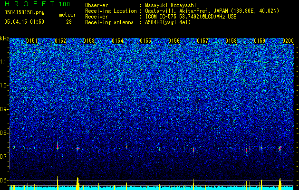The image size is (299, 190).
Task: Click the kHz axis unit label
Action: click(x=4, y=38)
